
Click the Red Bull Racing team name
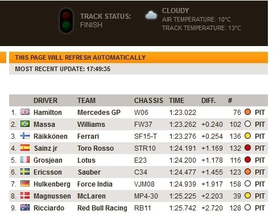[102, 208]
